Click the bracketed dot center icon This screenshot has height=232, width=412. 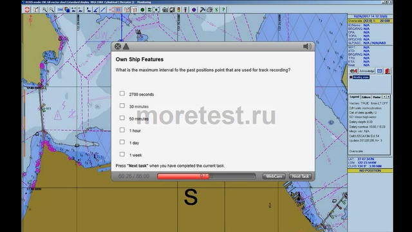156,10
